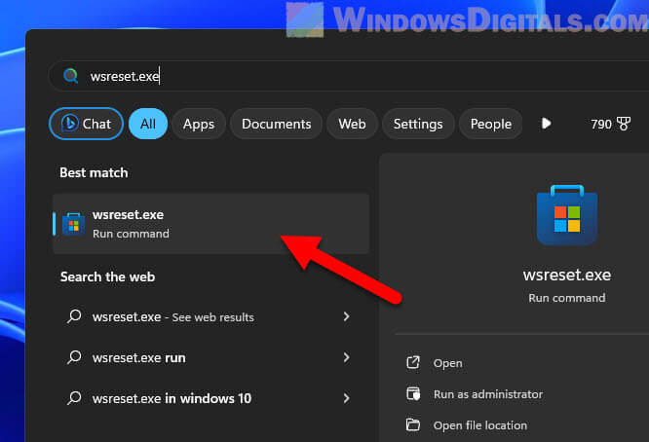Click 'Run command' text under preview title
The width and height of the screenshot is (649, 442).
pyautogui.click(x=566, y=298)
